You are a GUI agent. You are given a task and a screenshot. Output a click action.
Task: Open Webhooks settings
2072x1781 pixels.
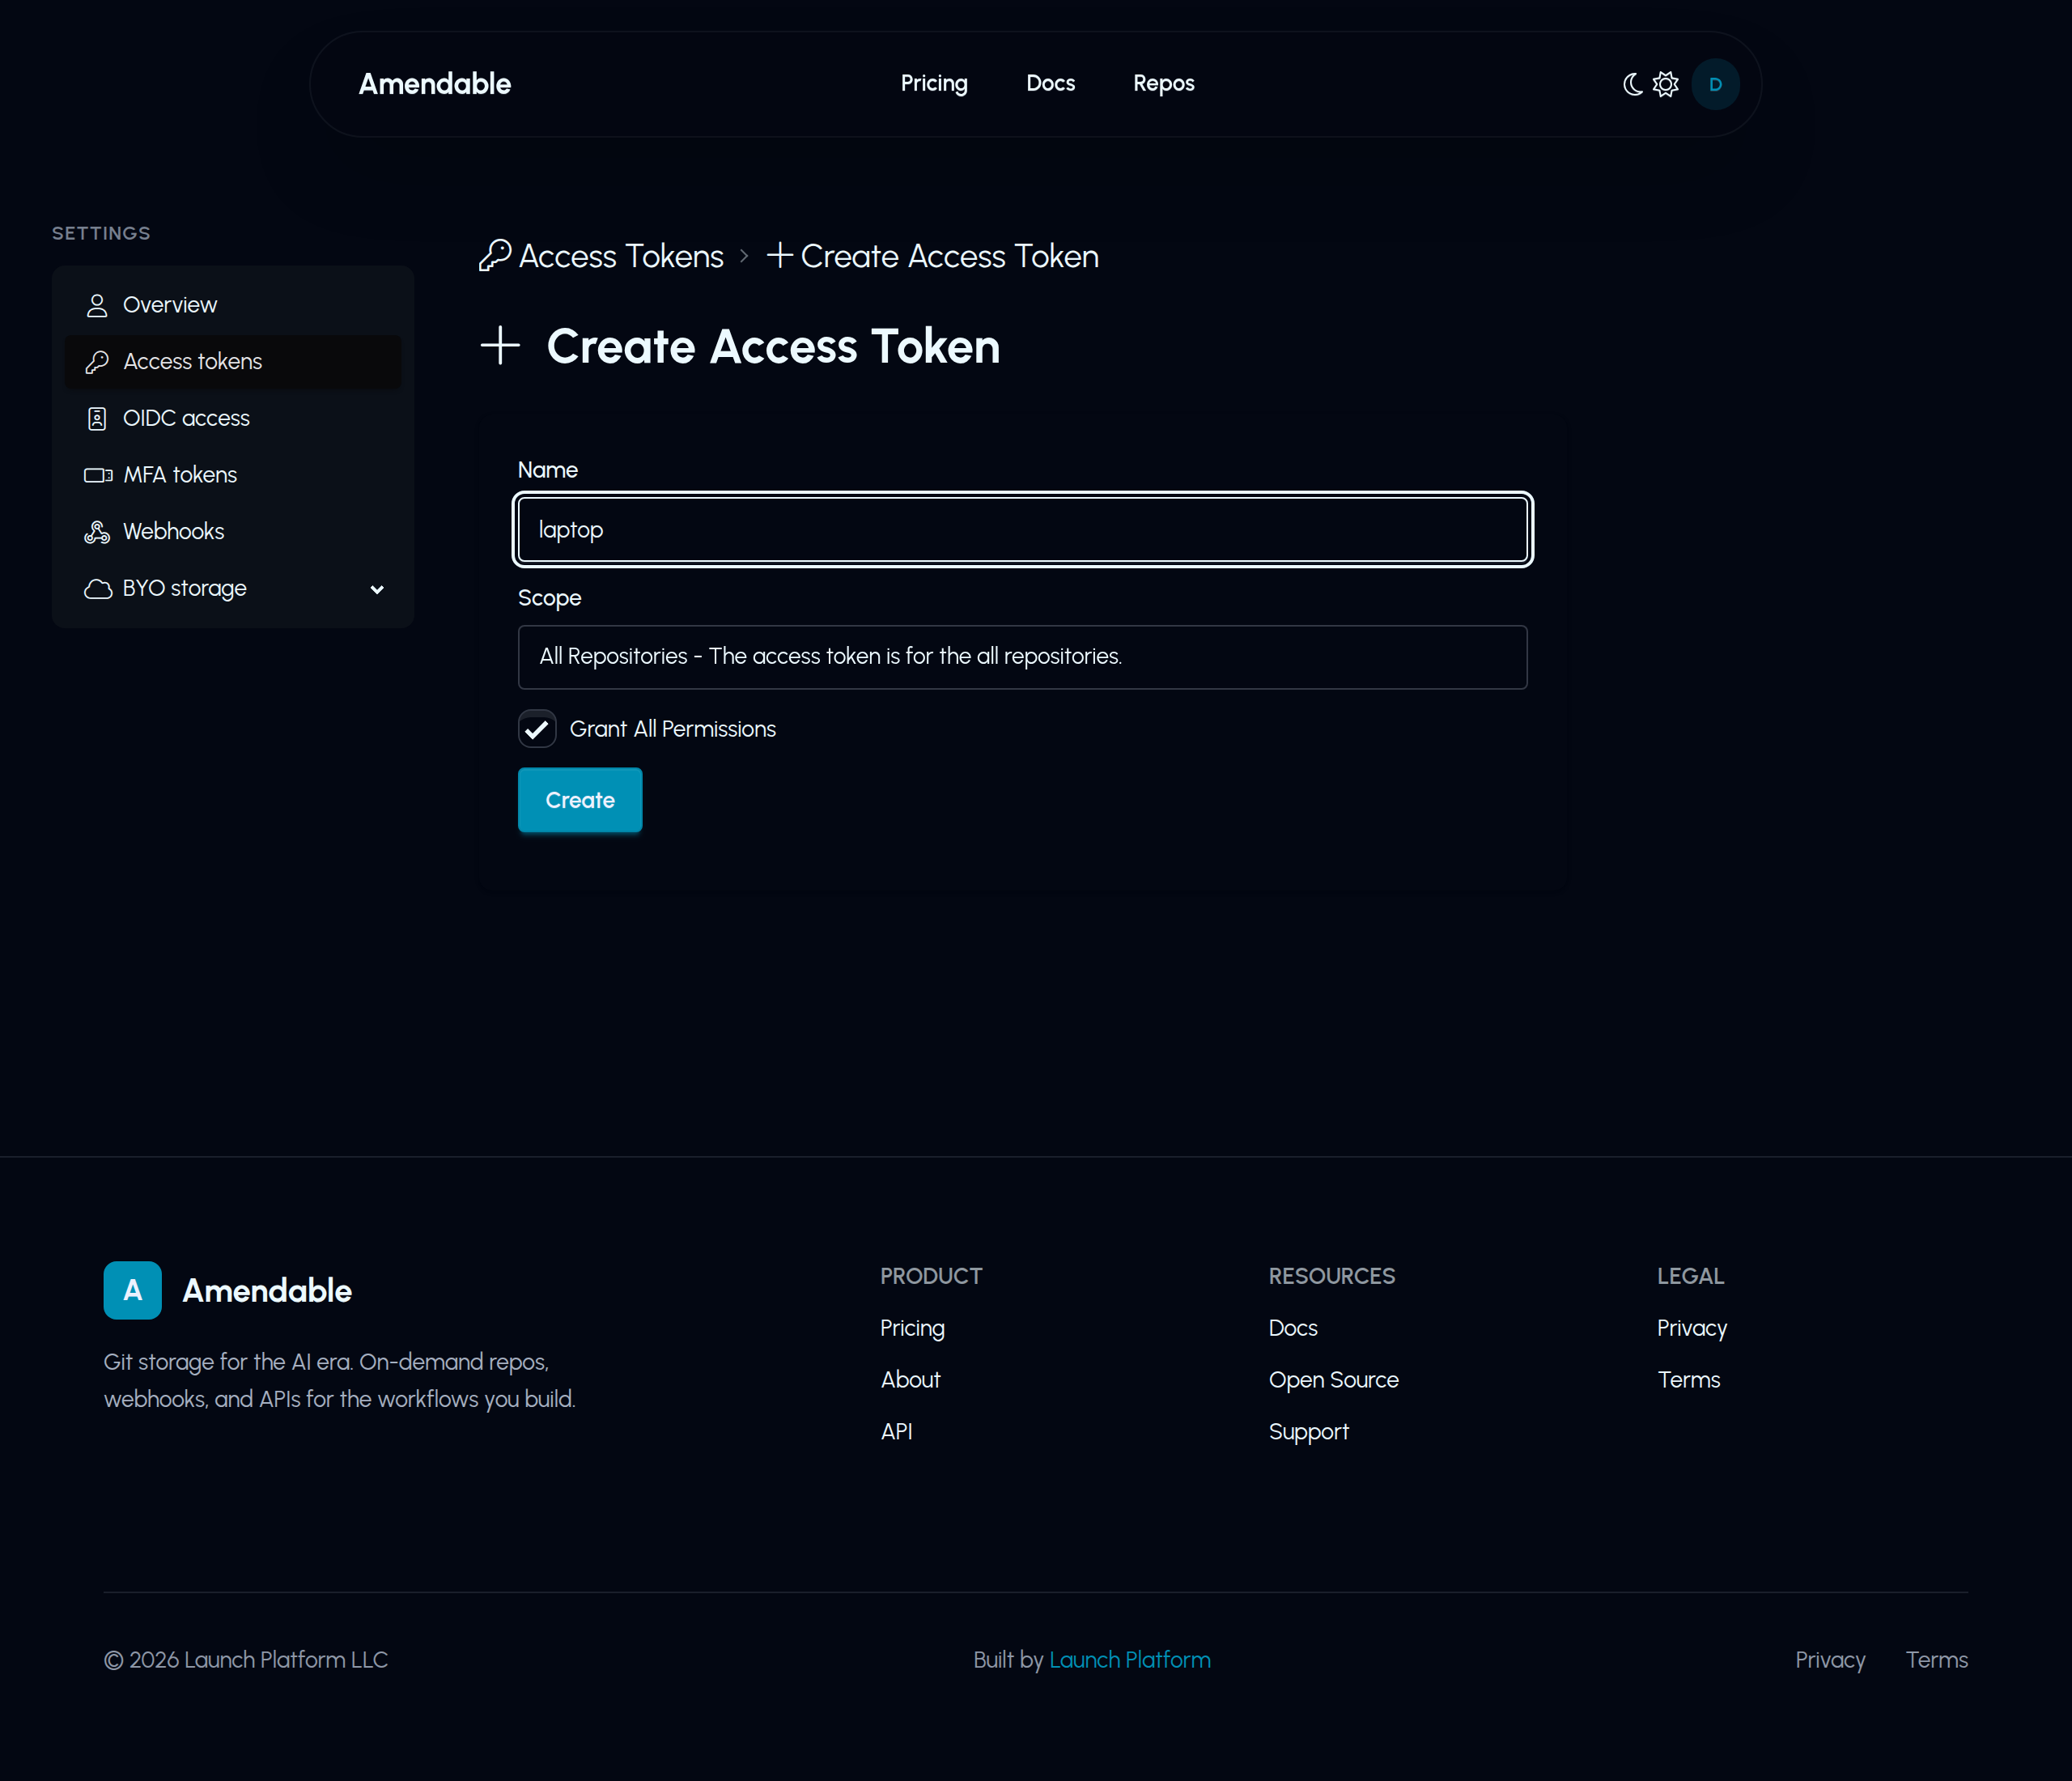(x=232, y=532)
